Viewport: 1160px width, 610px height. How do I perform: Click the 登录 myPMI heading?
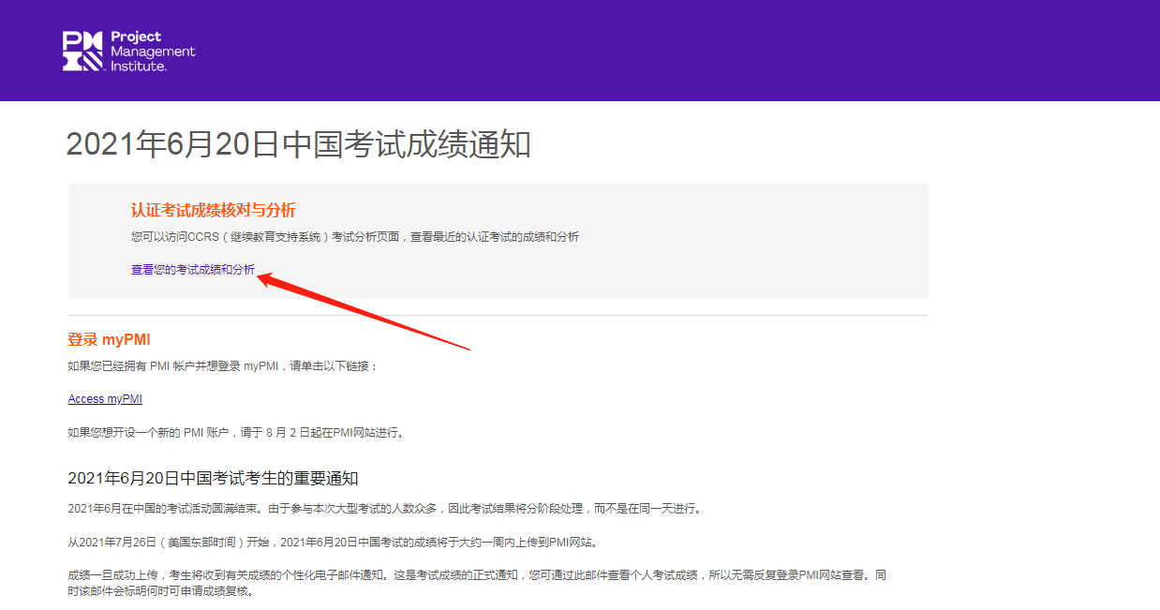point(109,339)
